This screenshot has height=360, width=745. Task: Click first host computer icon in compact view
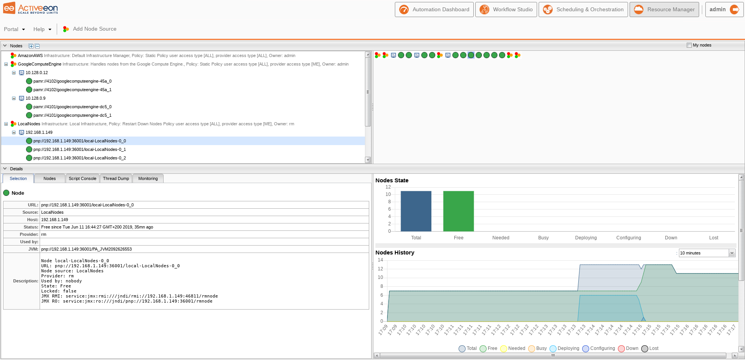(393, 55)
